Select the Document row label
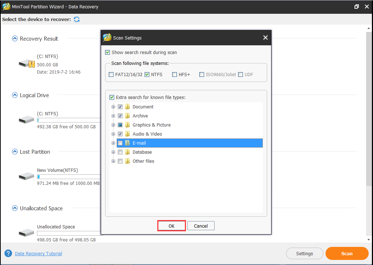 (143, 107)
